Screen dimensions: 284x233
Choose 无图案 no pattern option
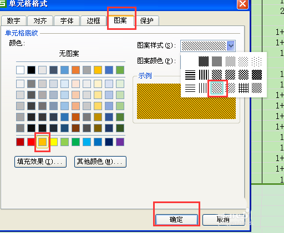click(x=69, y=54)
